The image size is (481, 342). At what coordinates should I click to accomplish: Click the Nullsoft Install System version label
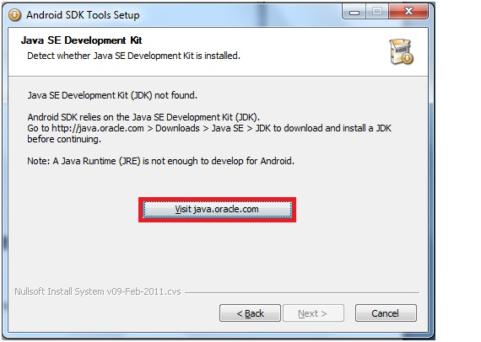[x=98, y=291]
